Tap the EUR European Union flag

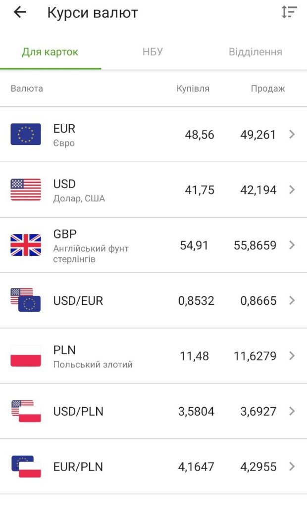[x=26, y=134]
